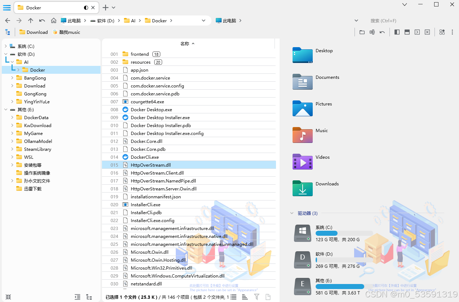Click 系统 (C:) drive usage bar
The height and width of the screenshot is (302, 459).
click(344, 233)
